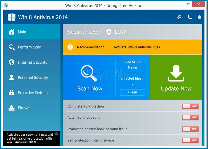
Task: Click the info icon in Recommendation bar
Action: (x=70, y=47)
